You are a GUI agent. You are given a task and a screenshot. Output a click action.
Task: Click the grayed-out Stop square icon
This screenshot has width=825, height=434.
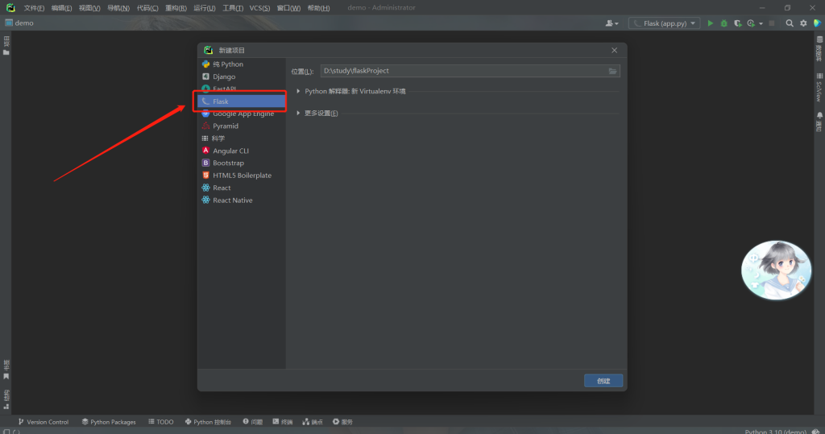click(x=772, y=23)
